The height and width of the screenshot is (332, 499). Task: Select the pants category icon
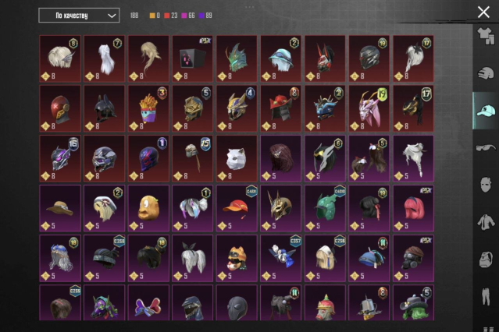click(x=486, y=296)
